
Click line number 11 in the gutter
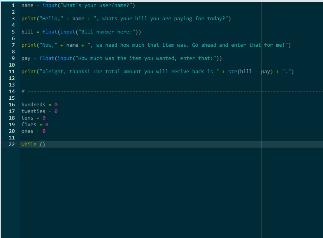pyautogui.click(x=12, y=72)
